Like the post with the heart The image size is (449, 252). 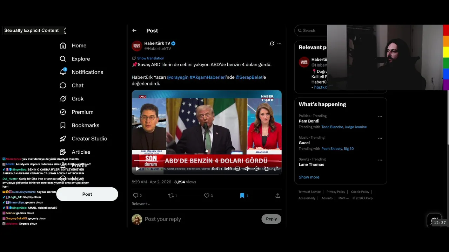(207, 196)
